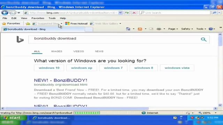Click the Bing logo
Screen dimensions: 223x125
click(x=20, y=39)
